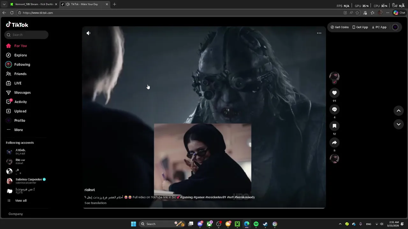Viewport: 408px width, 229px height.
Task: Click the PC App download button
Action: (x=379, y=27)
